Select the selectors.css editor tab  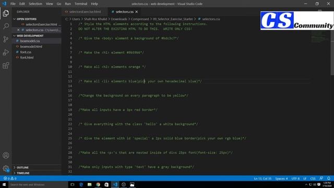click(x=124, y=11)
